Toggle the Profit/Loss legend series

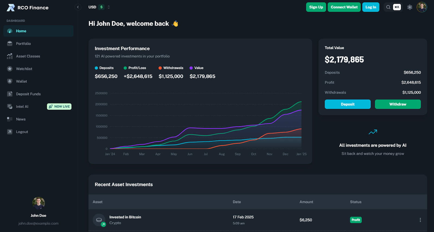coord(135,68)
